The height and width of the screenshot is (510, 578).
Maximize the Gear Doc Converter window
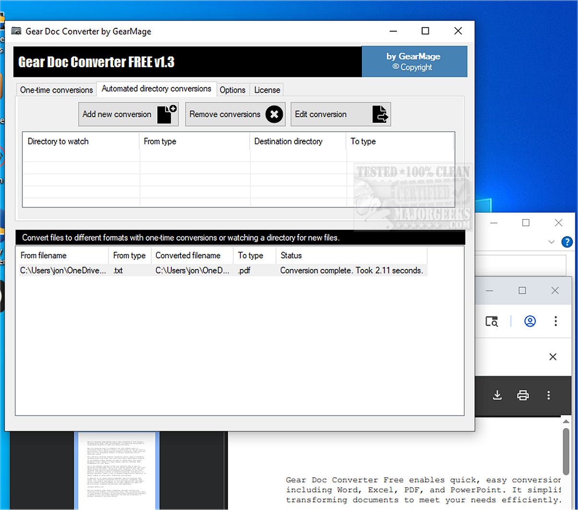pos(425,31)
